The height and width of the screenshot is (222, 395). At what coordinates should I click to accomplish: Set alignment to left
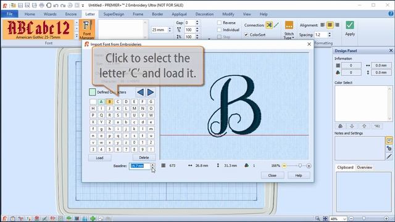coord(322,25)
